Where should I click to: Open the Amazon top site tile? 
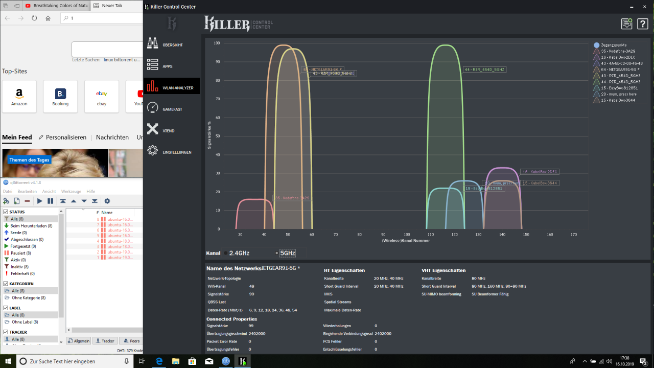pos(19,97)
